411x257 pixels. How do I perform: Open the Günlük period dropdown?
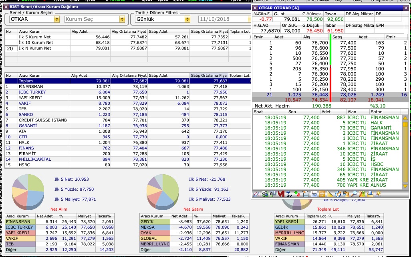coord(187,19)
